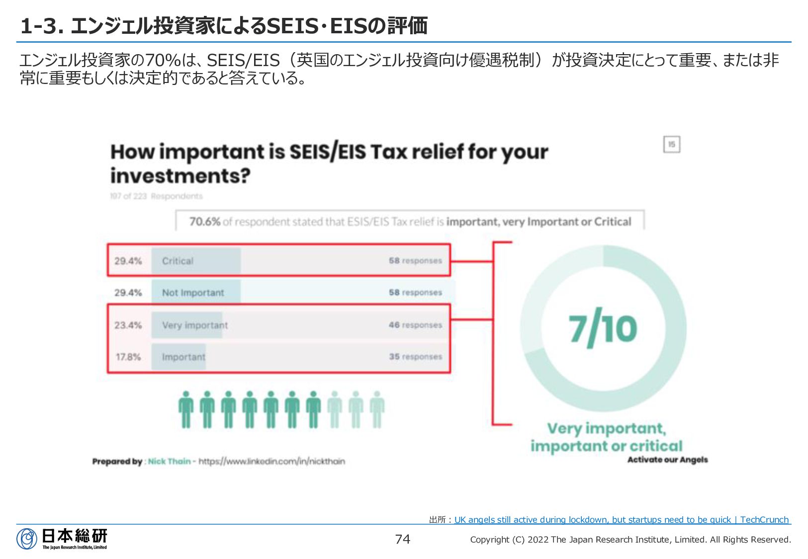
Task: Click the 7/10 donut chart center
Action: click(x=603, y=328)
